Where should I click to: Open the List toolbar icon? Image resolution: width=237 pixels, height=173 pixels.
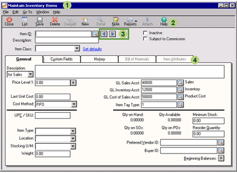click(25, 21)
